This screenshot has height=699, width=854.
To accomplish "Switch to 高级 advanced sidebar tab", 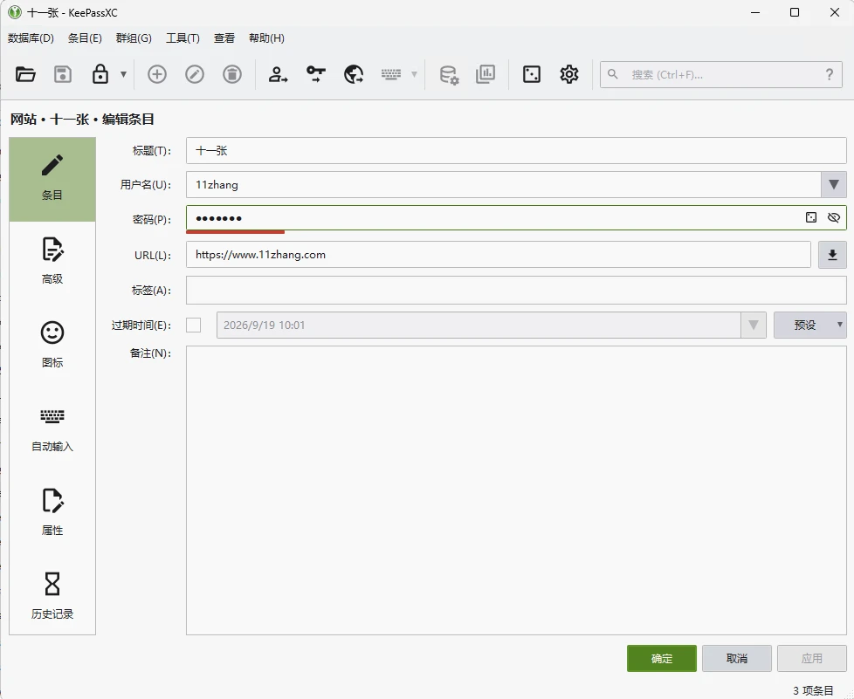I will [52, 263].
